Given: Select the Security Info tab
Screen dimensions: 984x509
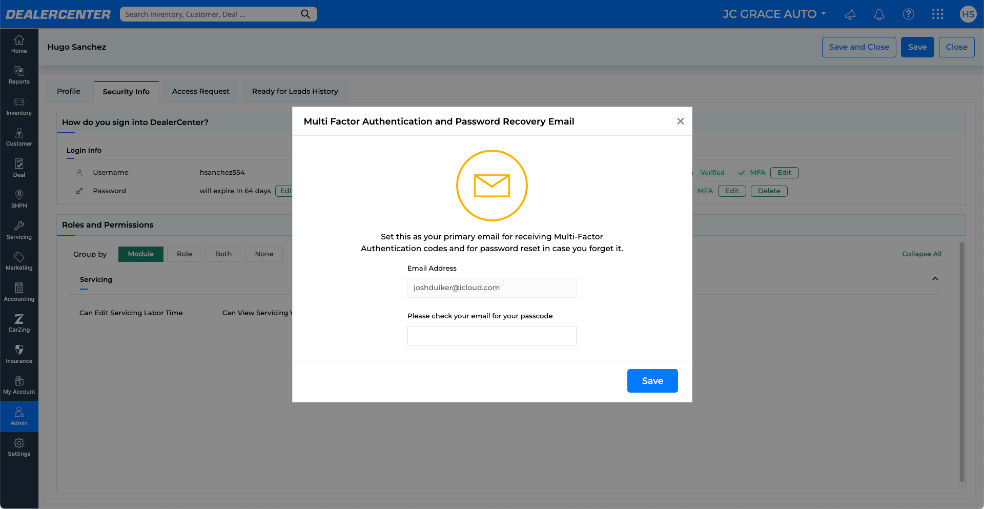Looking at the screenshot, I should point(126,92).
